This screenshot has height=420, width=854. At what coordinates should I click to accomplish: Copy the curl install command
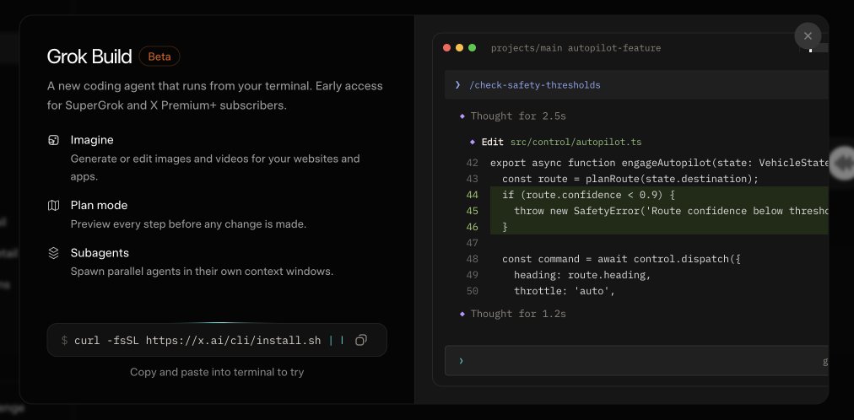pyautogui.click(x=360, y=340)
